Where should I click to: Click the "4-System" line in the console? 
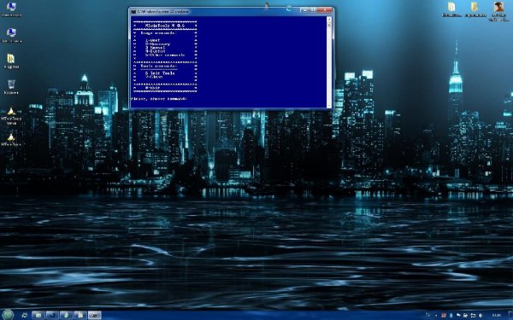(x=155, y=51)
